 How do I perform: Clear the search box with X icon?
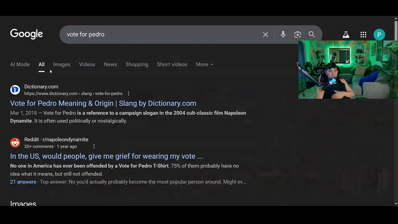(265, 35)
